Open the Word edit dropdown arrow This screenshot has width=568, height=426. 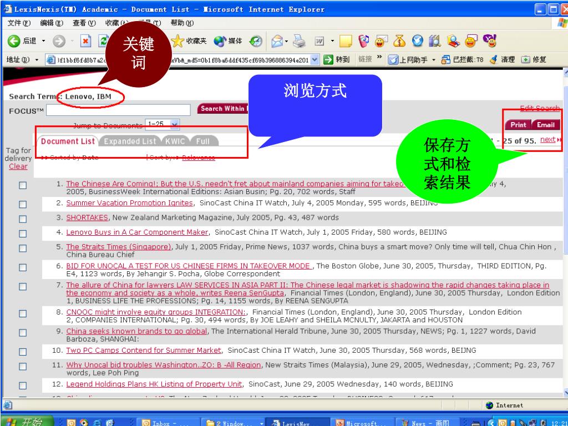point(332,41)
